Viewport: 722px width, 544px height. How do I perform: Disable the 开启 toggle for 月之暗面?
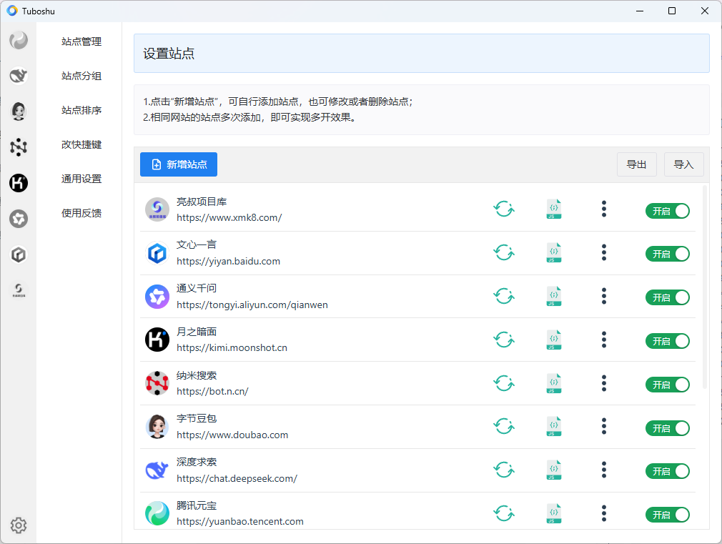tap(667, 341)
